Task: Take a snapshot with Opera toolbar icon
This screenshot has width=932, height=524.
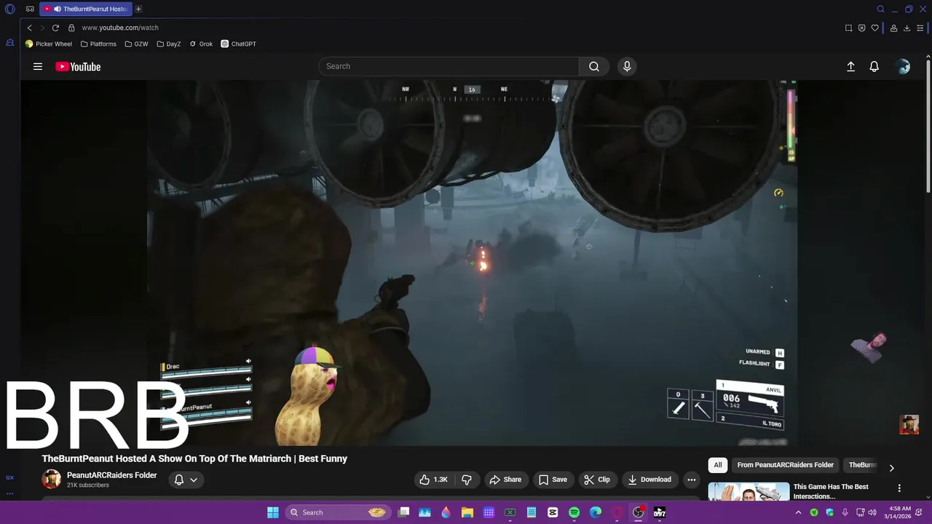Action: [x=848, y=28]
